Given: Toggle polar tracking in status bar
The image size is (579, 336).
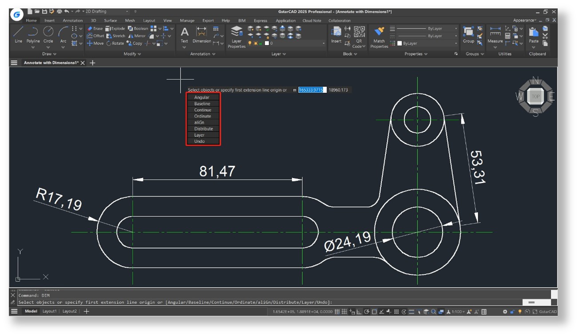Looking at the screenshot, I should (366, 312).
